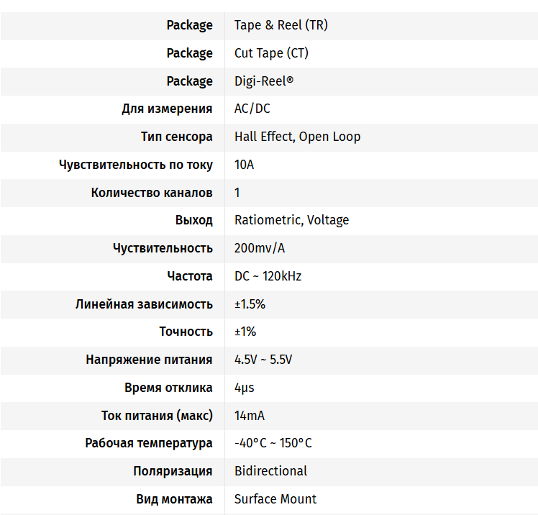
Task: Click the Bidirectional polarization value
Action: [x=270, y=471]
